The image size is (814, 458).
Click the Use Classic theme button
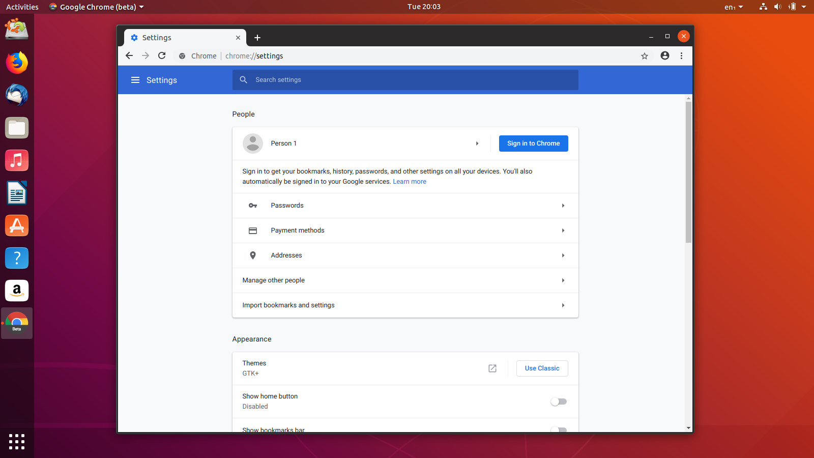point(542,368)
